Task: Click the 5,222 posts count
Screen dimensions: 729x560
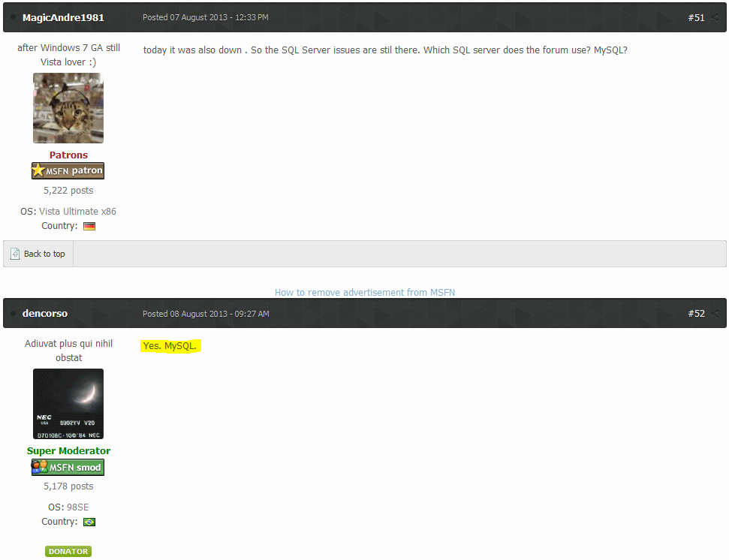Action: pos(68,191)
